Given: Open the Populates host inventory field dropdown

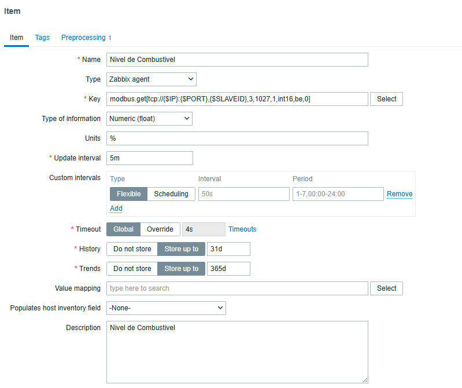Looking at the screenshot, I should pyautogui.click(x=166, y=308).
